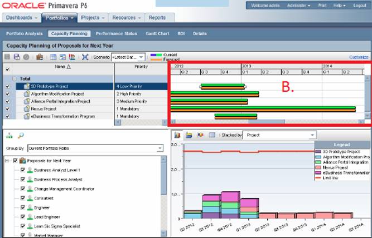The width and height of the screenshot is (372, 238).
Task: Click the 3D Prototype Project row icon
Action: point(27,86)
